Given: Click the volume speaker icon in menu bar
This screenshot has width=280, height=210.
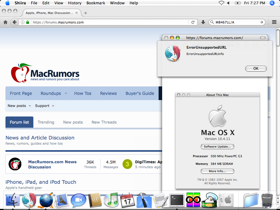Looking at the screenshot, I should pyautogui.click(x=228, y=3).
